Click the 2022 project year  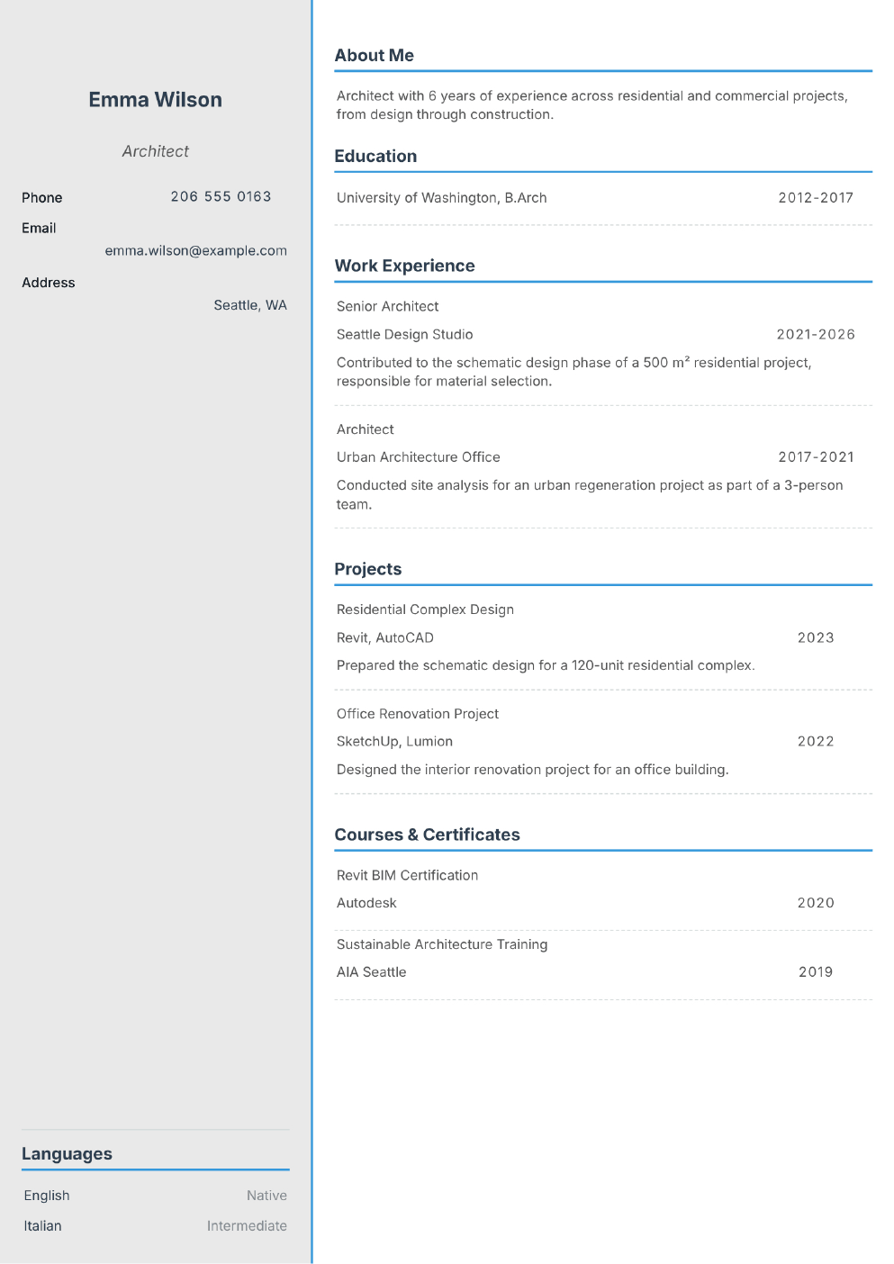click(816, 742)
